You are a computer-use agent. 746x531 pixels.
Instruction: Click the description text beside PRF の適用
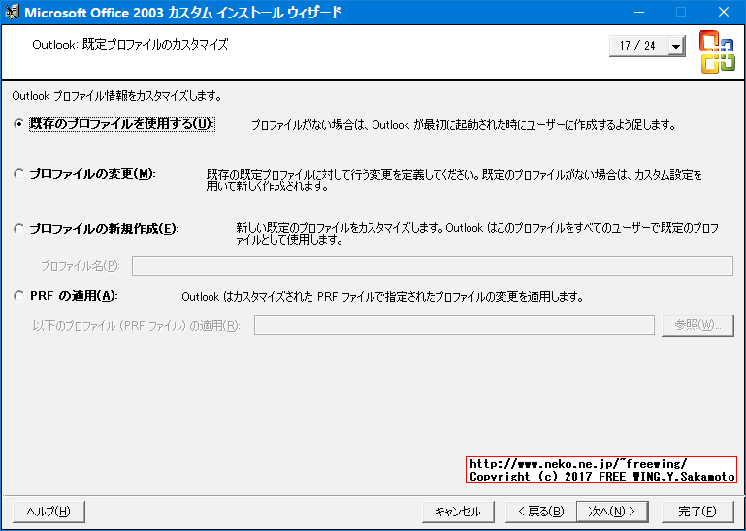click(x=382, y=297)
